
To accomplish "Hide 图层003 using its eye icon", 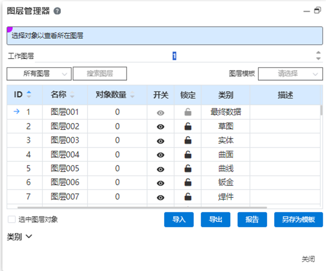I will click(161, 141).
